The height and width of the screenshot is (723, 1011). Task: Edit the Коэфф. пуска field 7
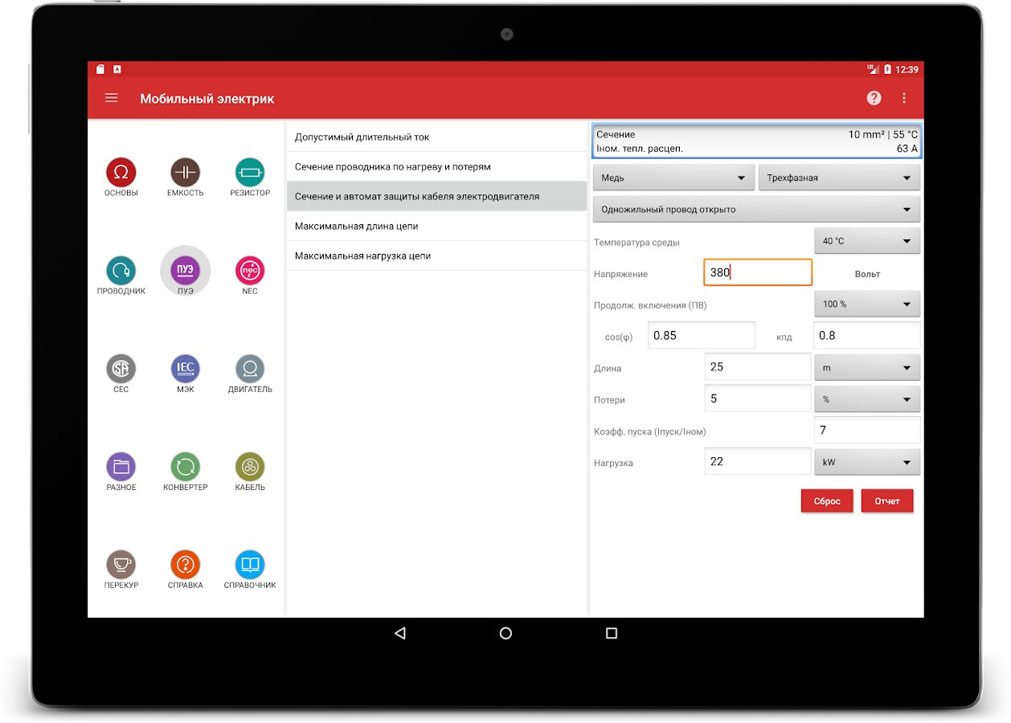867,430
